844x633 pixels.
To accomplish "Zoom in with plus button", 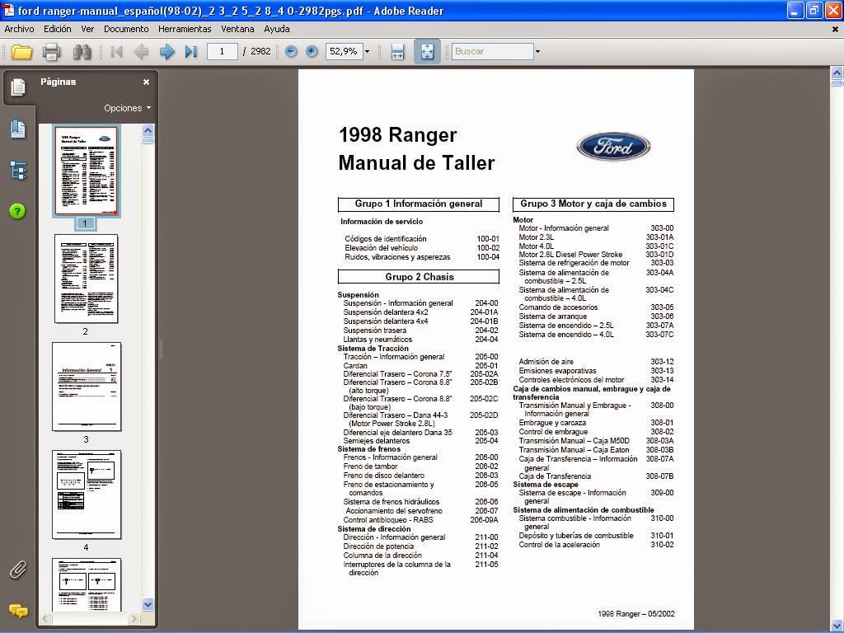I will pos(312,52).
